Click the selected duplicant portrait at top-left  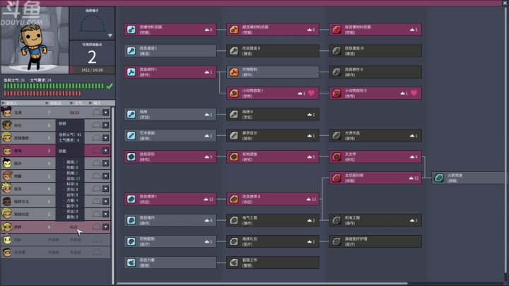point(33,39)
